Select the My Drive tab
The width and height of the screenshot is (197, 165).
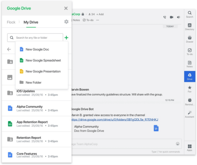[31, 22]
